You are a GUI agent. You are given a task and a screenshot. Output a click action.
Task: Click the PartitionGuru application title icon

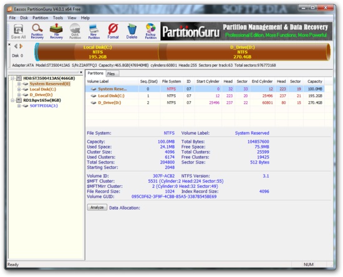pyautogui.click(x=9, y=9)
